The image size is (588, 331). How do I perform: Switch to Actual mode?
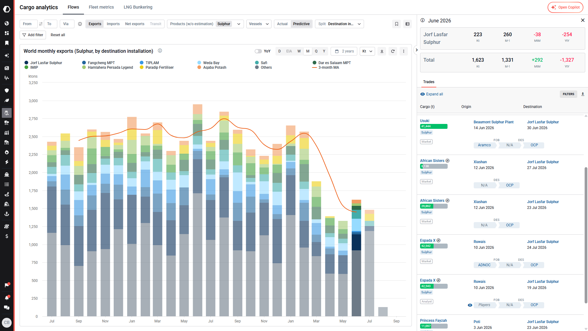pos(282,24)
